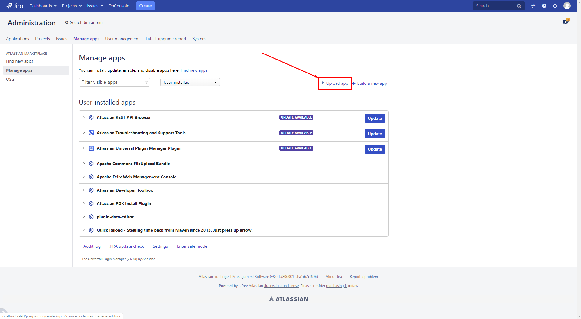Open the Dashboards menu
Viewport: 581px width, 319px height.
[43, 6]
